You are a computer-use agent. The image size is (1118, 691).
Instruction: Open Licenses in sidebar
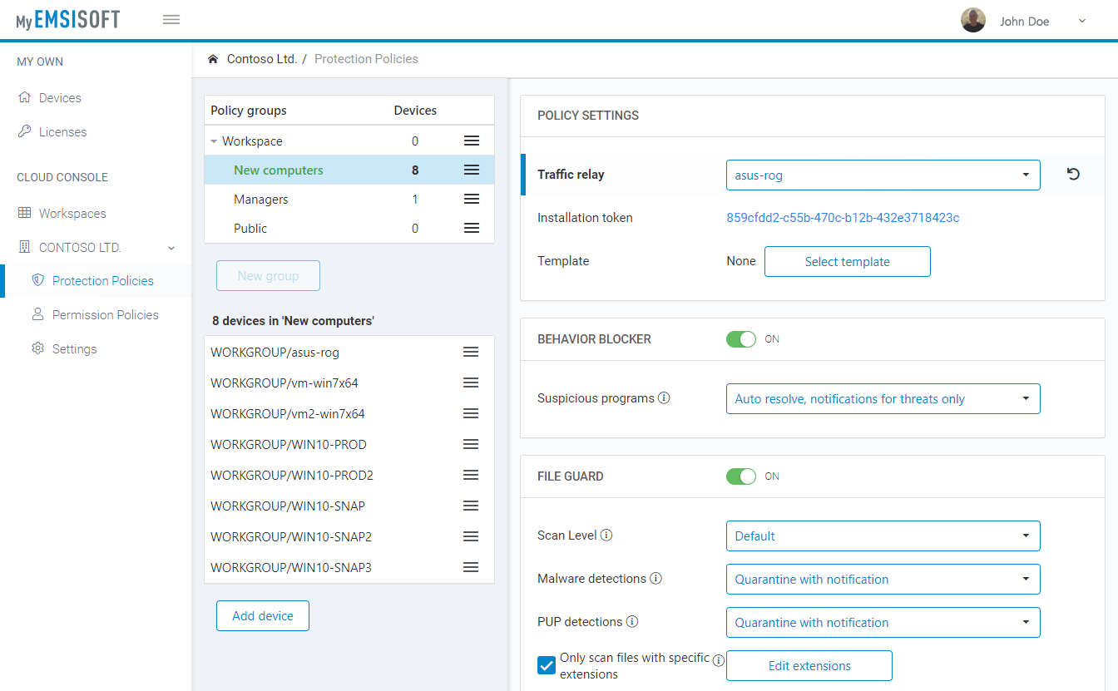[x=62, y=132]
